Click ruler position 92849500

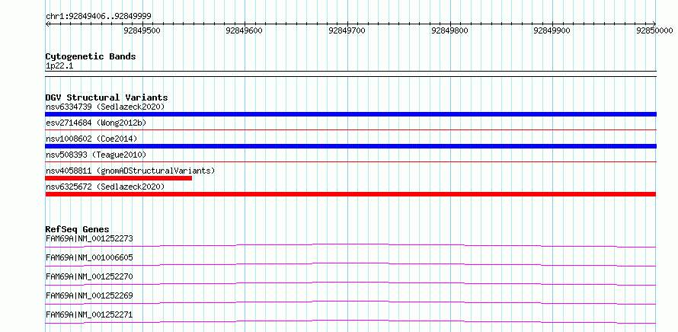142,30
